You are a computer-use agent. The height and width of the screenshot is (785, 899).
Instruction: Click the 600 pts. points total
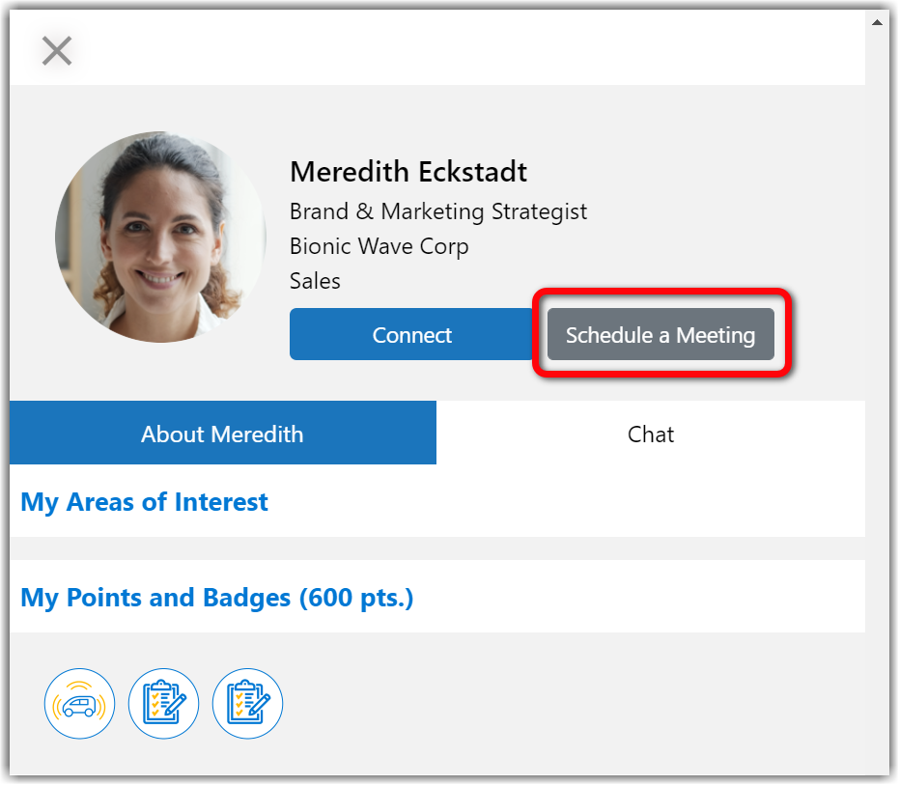355,598
